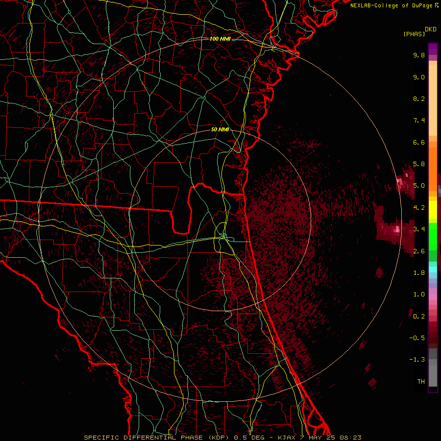Click the 50 NMI range ring label
The width and height of the screenshot is (441, 441).
pyautogui.click(x=220, y=130)
